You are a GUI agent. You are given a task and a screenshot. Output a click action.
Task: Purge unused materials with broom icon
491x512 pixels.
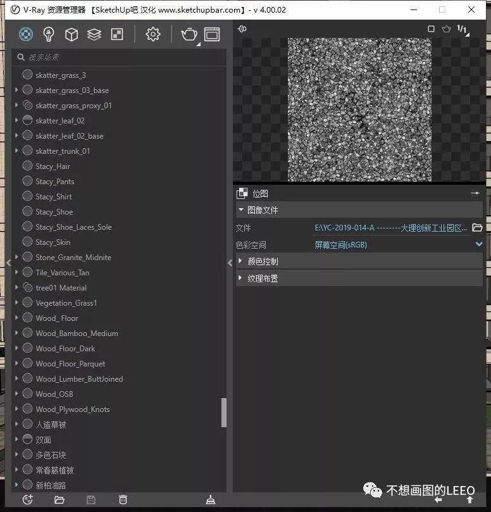(x=211, y=499)
